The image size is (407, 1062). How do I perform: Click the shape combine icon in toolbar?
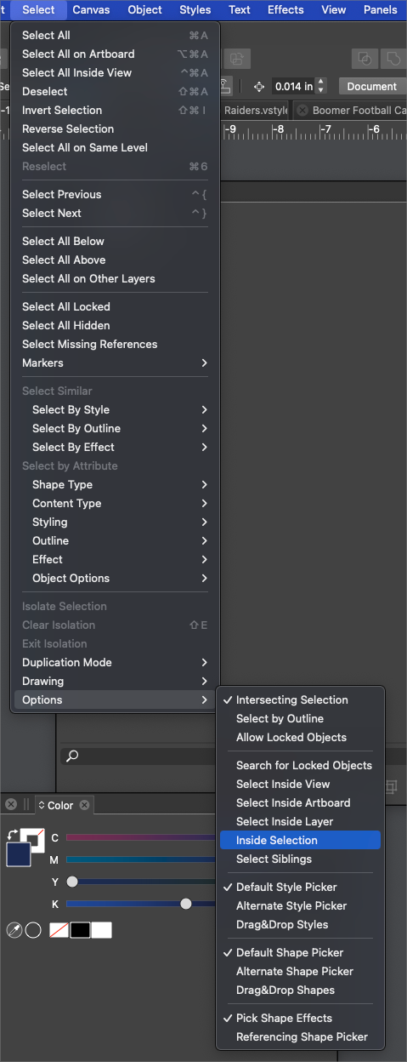tap(365, 59)
